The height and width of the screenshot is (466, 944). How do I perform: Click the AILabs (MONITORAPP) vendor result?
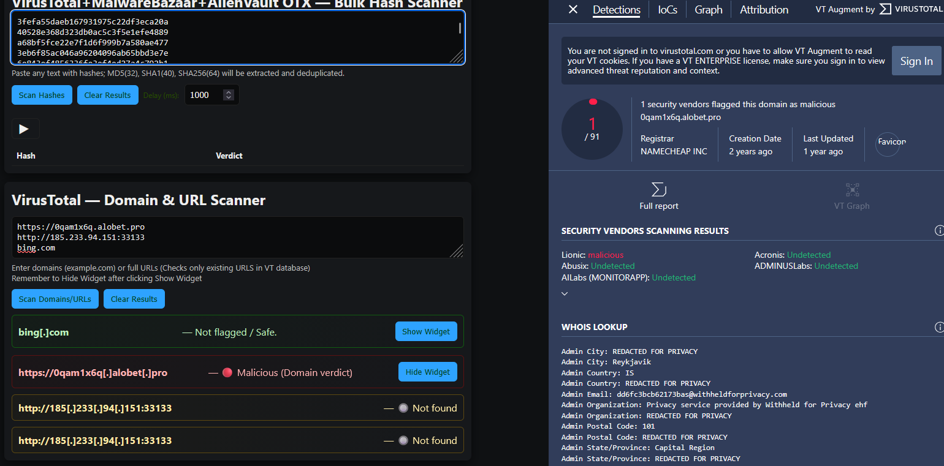[x=628, y=277]
